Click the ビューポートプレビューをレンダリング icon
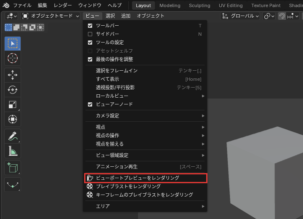This screenshot has height=219, width=303. 90,178
